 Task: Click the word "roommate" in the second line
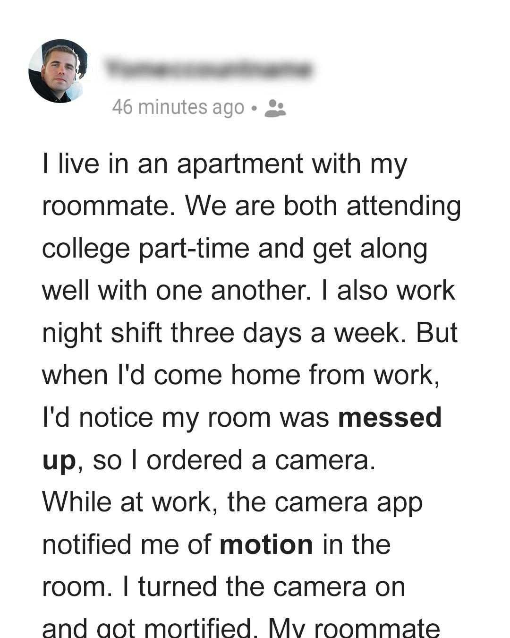[x=105, y=206]
